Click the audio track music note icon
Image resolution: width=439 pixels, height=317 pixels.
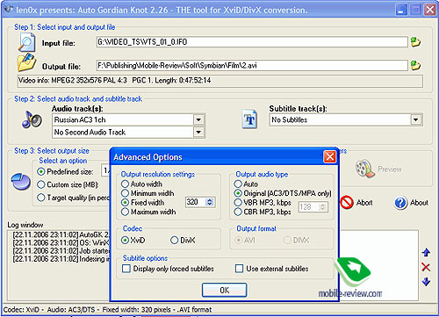click(x=32, y=119)
